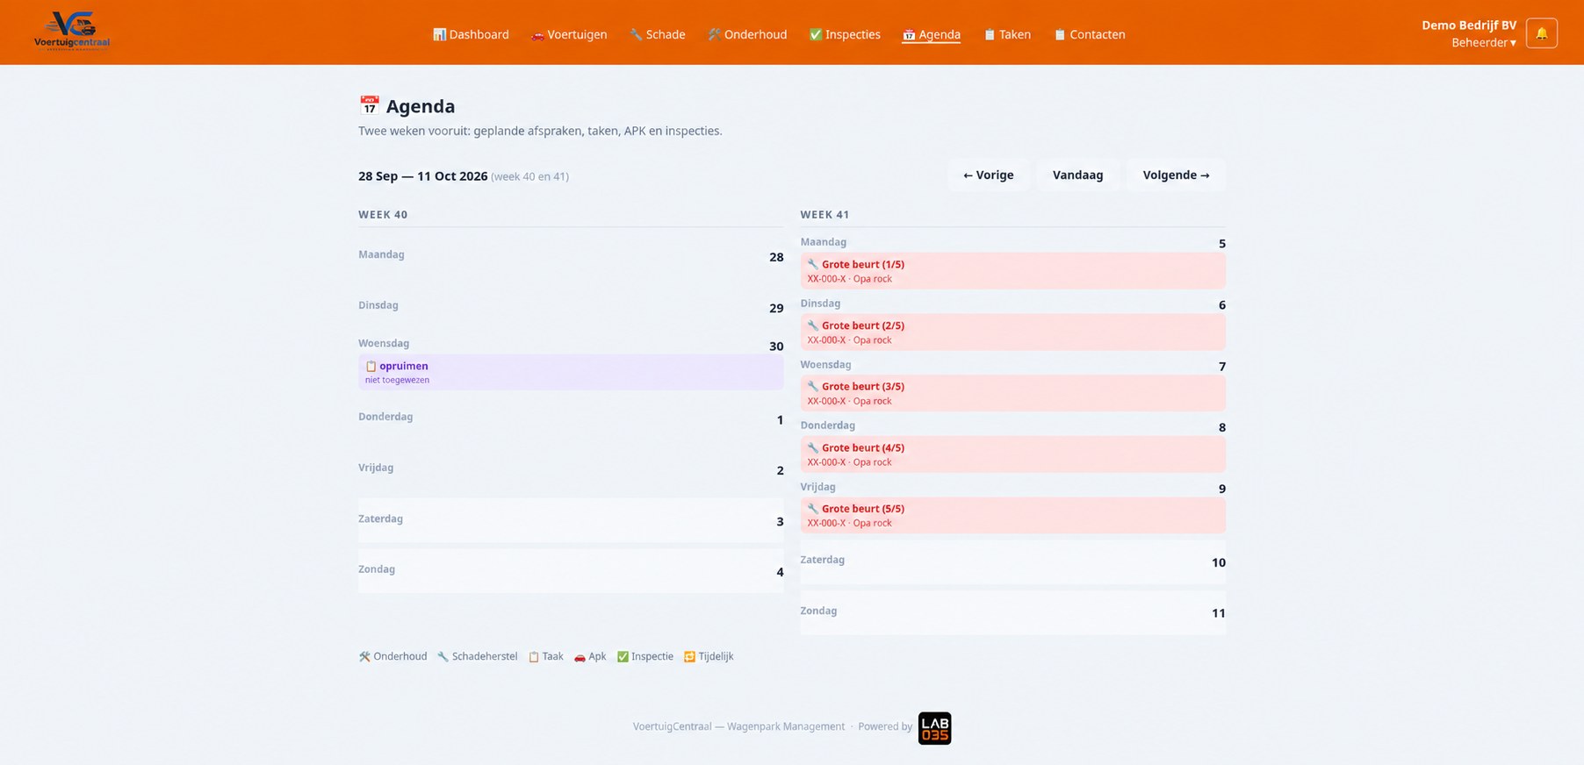The width and height of the screenshot is (1584, 765).
Task: Click the LAB035 logo in footer
Action: point(934,728)
